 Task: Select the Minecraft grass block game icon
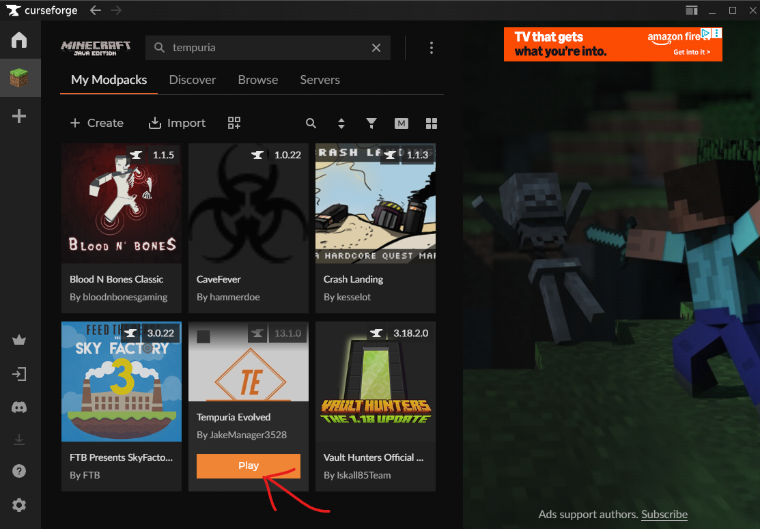coord(19,78)
